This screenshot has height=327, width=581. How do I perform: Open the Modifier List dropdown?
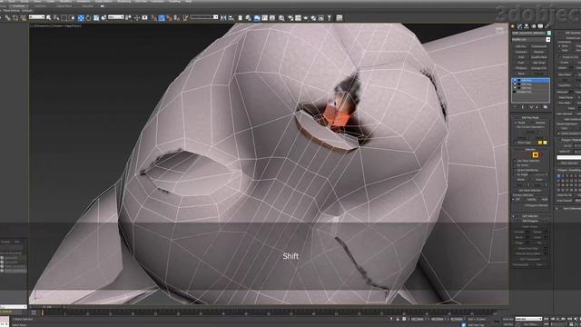(x=531, y=40)
